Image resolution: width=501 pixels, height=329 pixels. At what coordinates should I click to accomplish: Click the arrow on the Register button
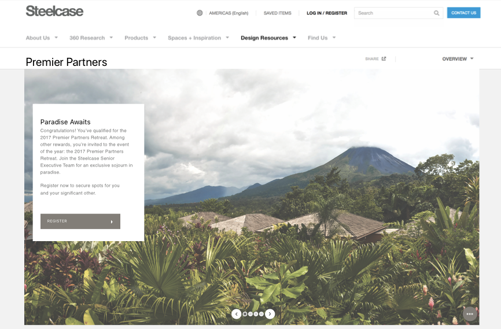pos(112,221)
